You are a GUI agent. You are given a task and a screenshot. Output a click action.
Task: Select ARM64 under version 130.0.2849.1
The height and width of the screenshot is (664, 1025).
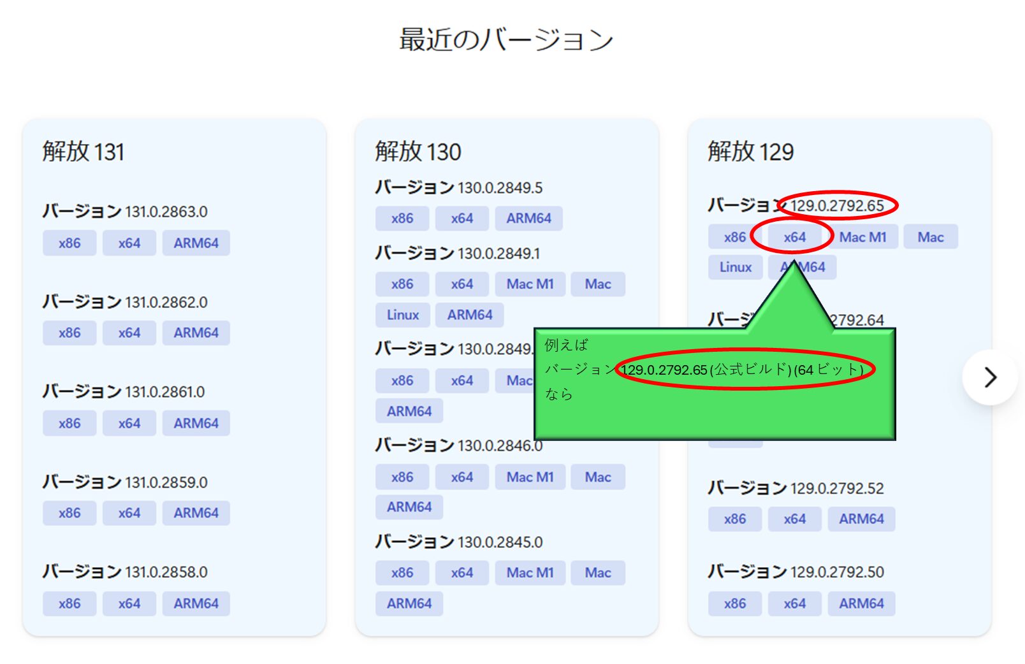click(469, 315)
